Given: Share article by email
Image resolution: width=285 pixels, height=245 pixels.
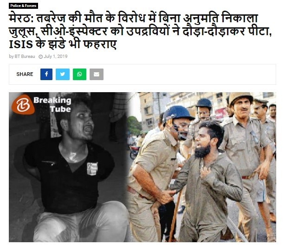Looking at the screenshot, I should click(97, 74).
